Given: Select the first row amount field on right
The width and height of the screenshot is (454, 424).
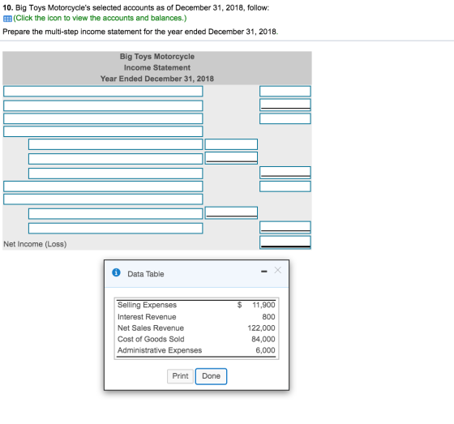Looking at the screenshot, I should (285, 92).
